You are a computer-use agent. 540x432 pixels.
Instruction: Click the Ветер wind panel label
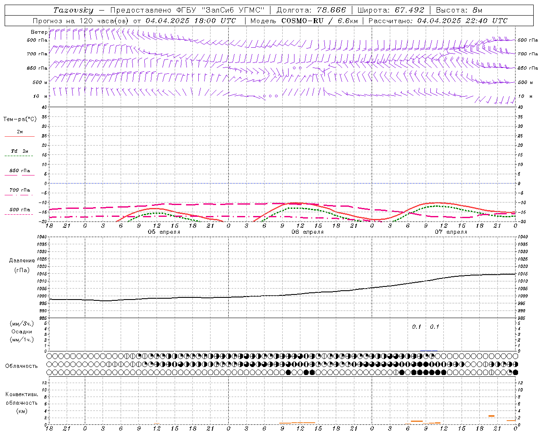coord(39,32)
